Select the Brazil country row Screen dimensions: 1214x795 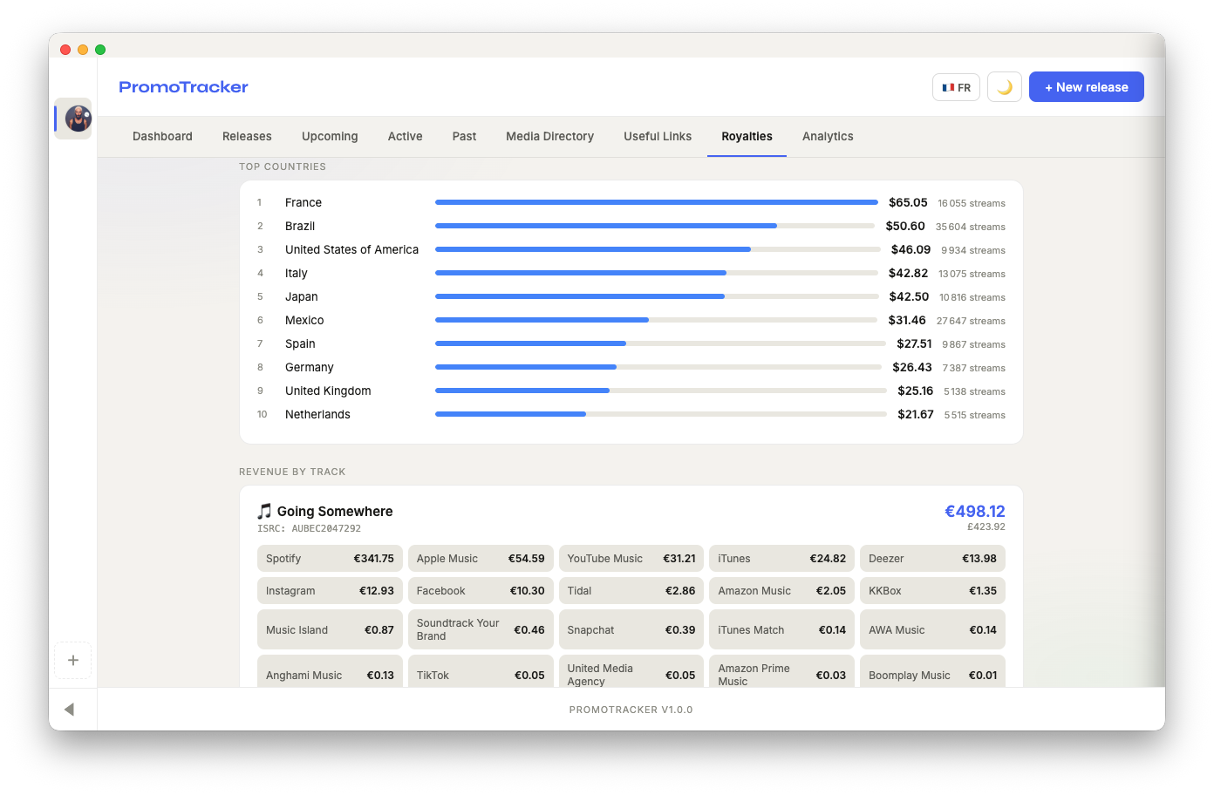click(300, 227)
